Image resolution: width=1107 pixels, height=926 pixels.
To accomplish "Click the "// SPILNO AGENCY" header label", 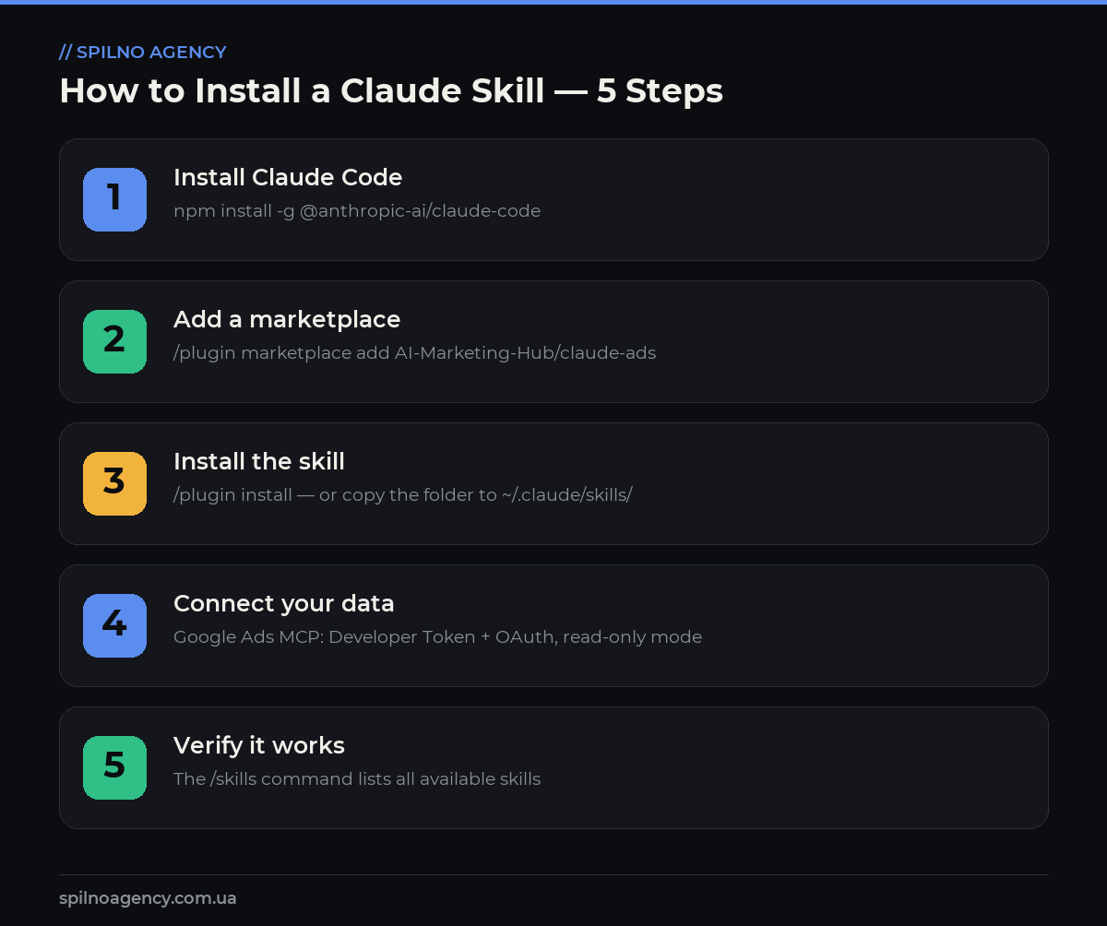I will coord(143,53).
